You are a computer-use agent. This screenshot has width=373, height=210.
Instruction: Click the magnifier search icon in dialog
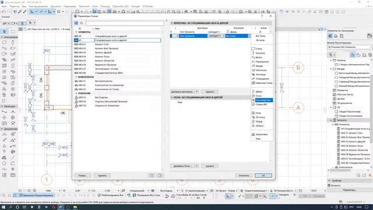(82, 23)
